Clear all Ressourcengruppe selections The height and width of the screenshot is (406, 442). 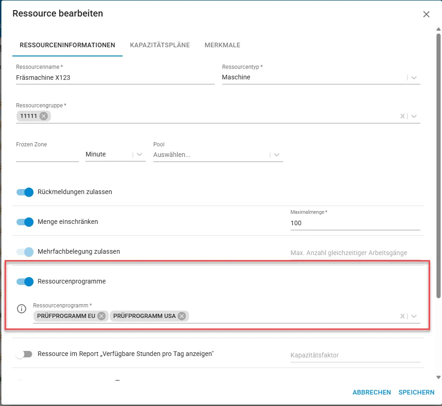tap(402, 116)
